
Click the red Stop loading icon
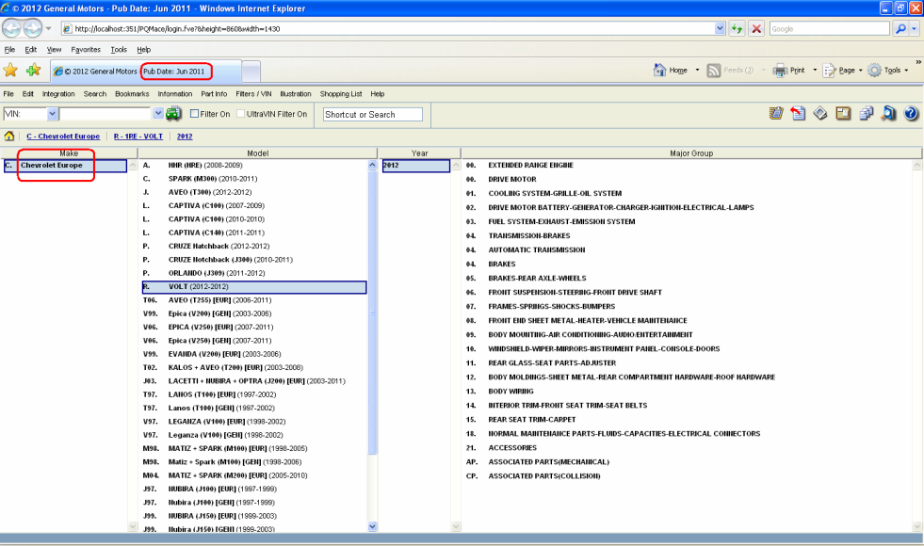[x=756, y=28]
